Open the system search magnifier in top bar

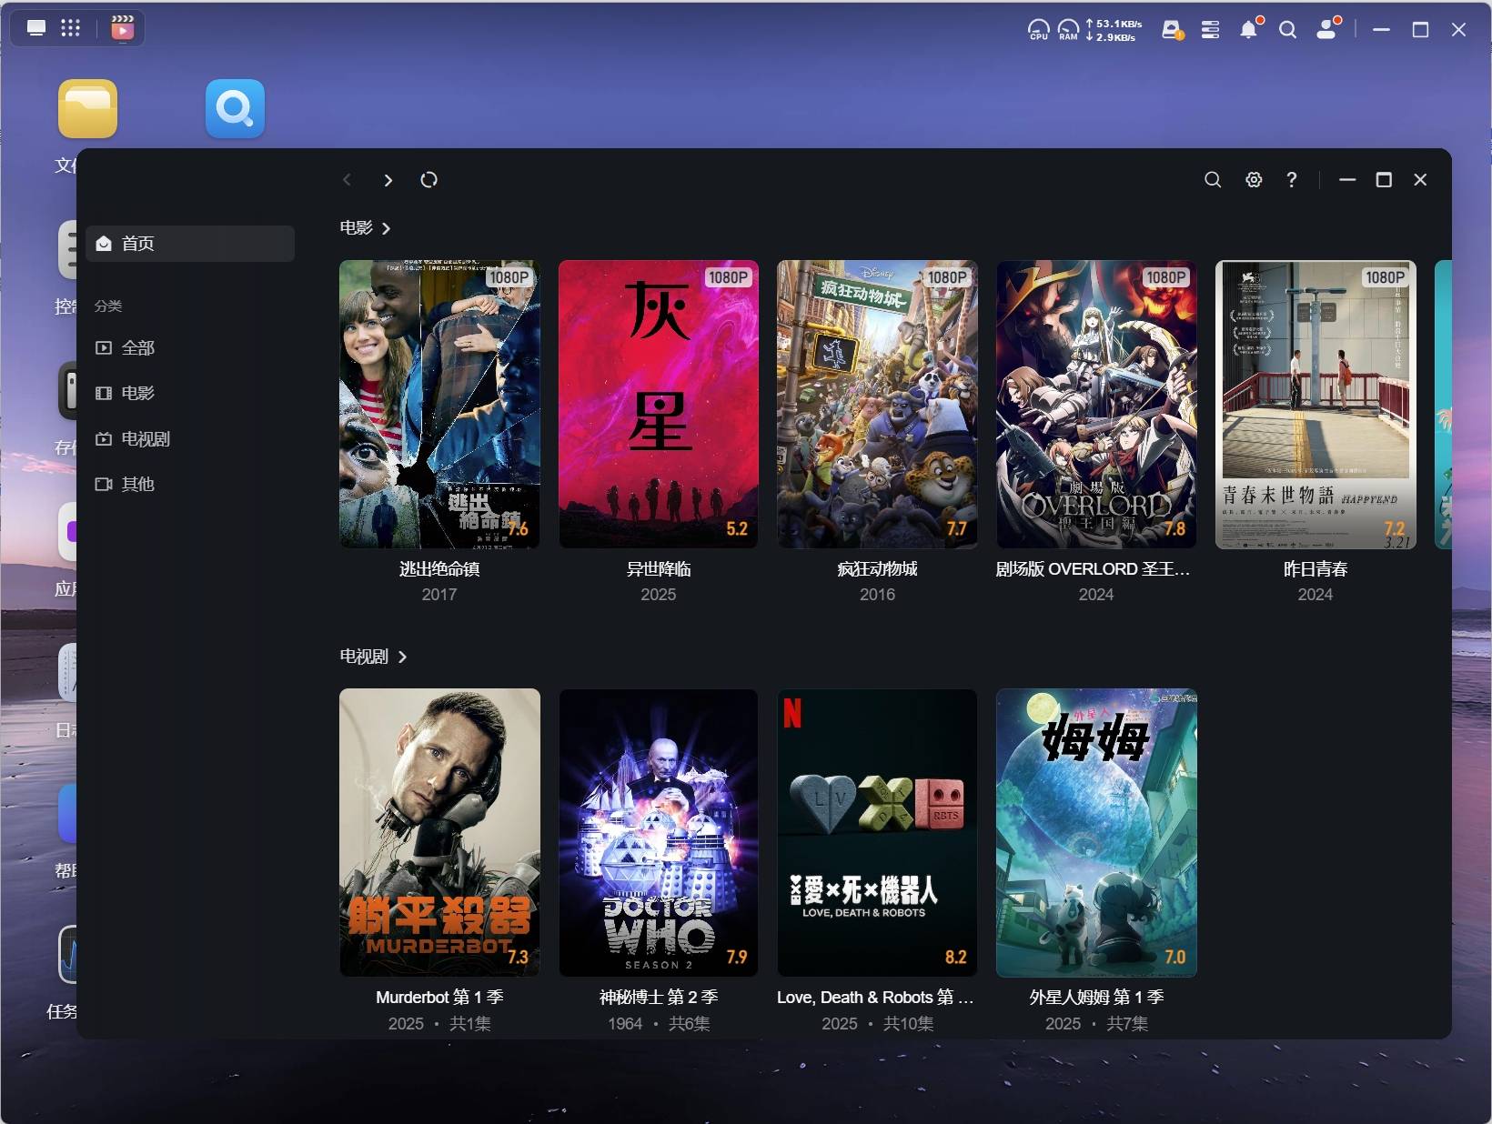(1287, 30)
